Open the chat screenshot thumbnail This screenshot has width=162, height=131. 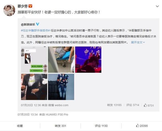[34, 60]
